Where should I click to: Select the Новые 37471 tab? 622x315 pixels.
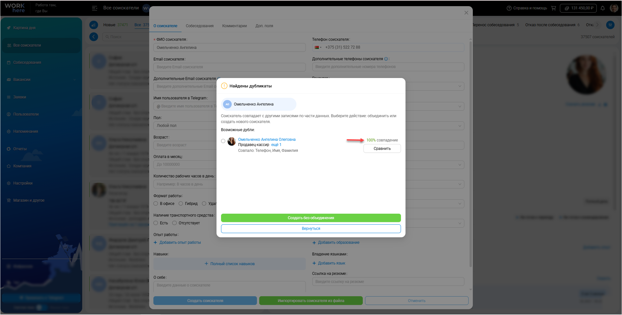(x=116, y=25)
